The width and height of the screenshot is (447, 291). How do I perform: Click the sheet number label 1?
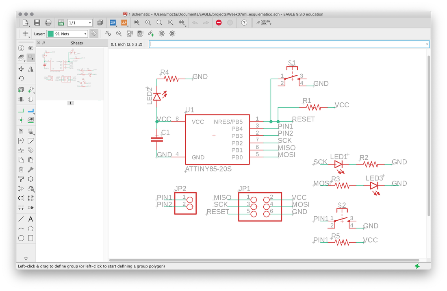point(70,103)
